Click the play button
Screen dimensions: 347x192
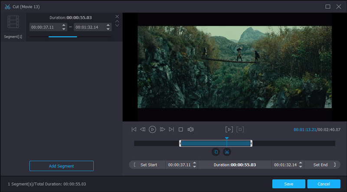click(152, 129)
